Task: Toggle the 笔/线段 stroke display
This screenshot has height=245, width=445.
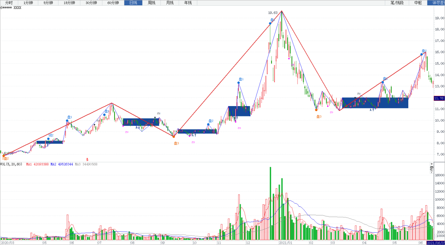Action: pos(397,3)
